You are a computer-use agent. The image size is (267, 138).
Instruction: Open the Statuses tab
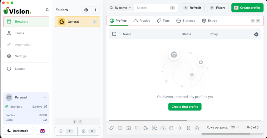186,21
